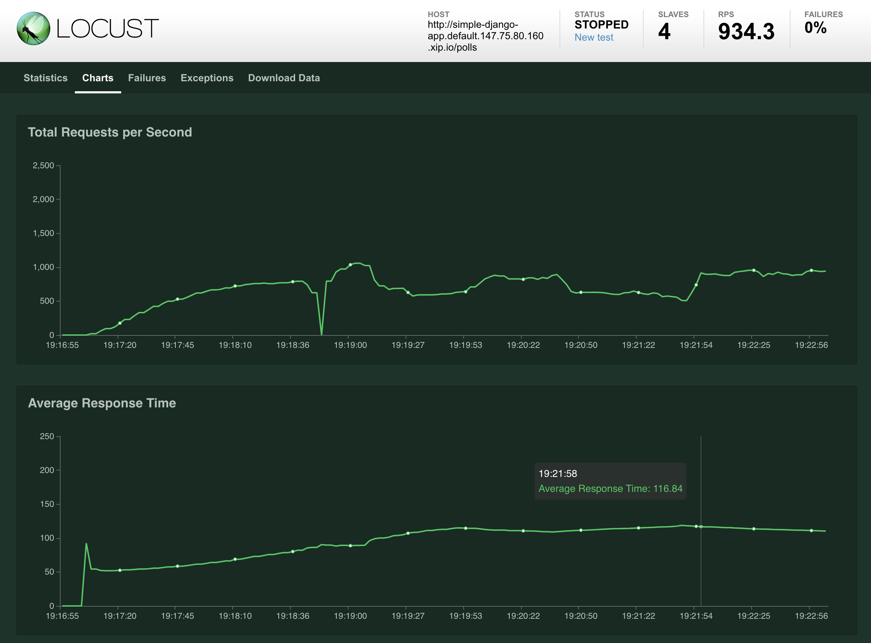
Task: Click the slaves count number 4
Action: pos(664,31)
